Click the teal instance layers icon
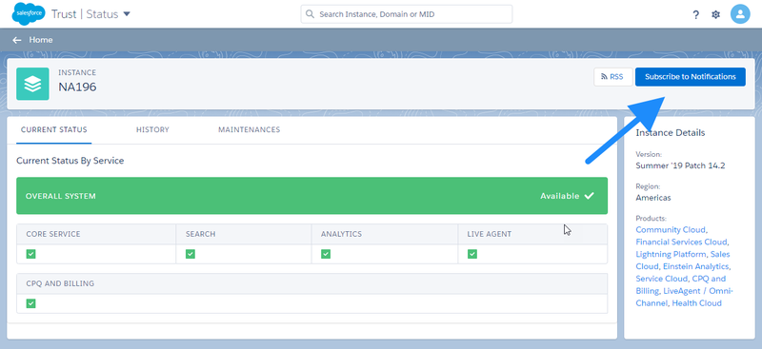Viewport: 762px width, 349px height. [32, 84]
